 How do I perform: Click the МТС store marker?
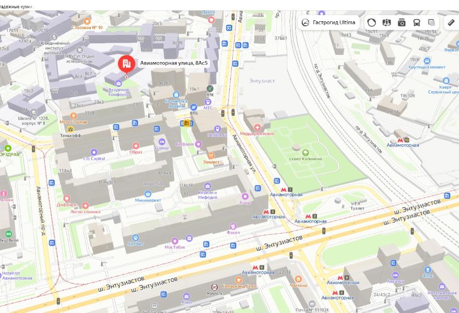(207, 102)
